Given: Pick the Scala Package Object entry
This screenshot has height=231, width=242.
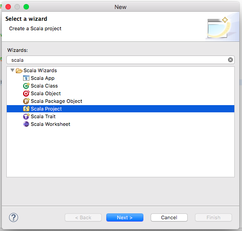Looking at the screenshot, I should click(57, 101).
